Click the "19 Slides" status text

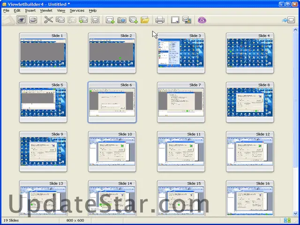[x=11, y=220]
